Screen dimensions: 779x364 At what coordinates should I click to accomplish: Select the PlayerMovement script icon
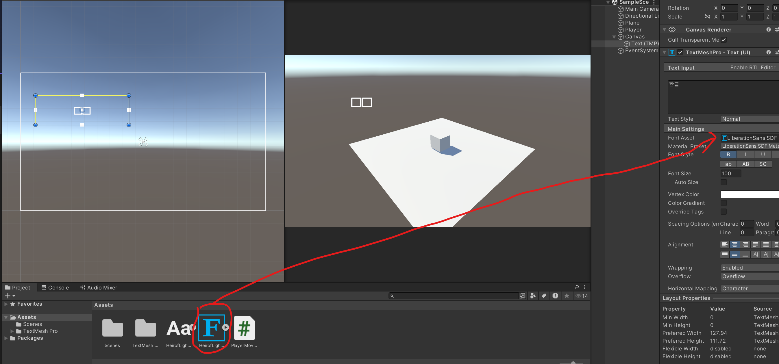coord(244,328)
